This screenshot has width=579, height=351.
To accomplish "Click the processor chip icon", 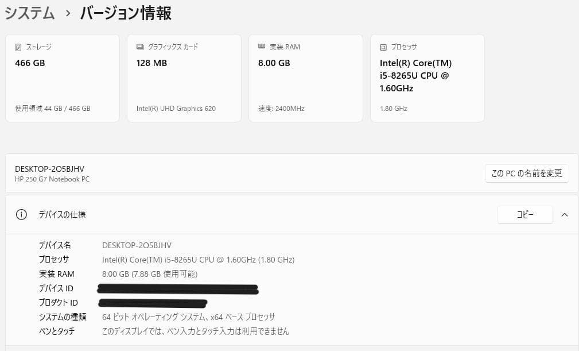I will (x=383, y=47).
